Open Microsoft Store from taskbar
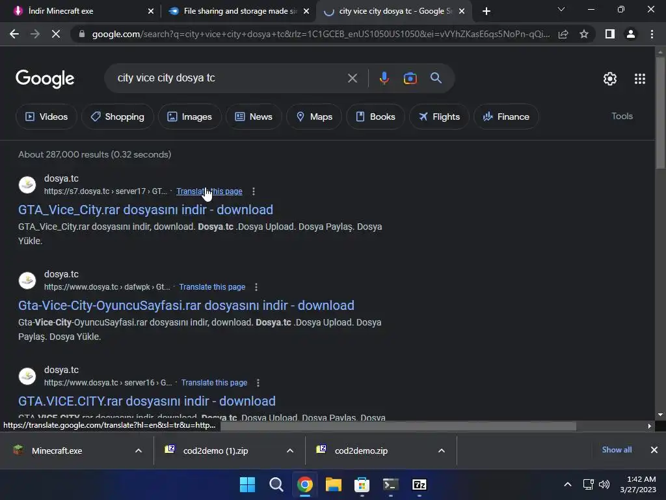666x500 pixels. click(x=362, y=484)
